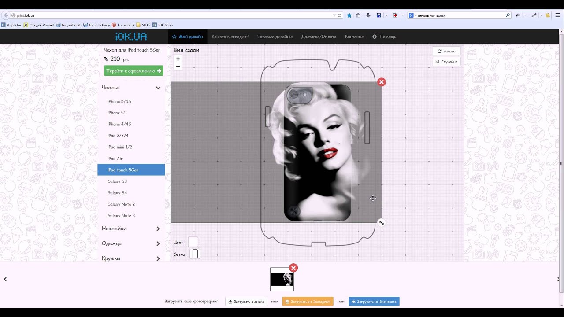
Task: Click the zoom out minus button
Action: pos(178,66)
